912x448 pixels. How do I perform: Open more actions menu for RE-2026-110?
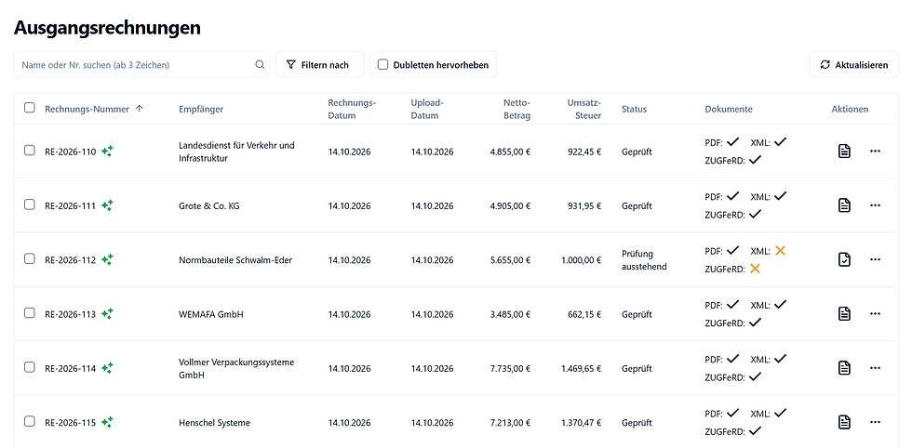(x=875, y=152)
